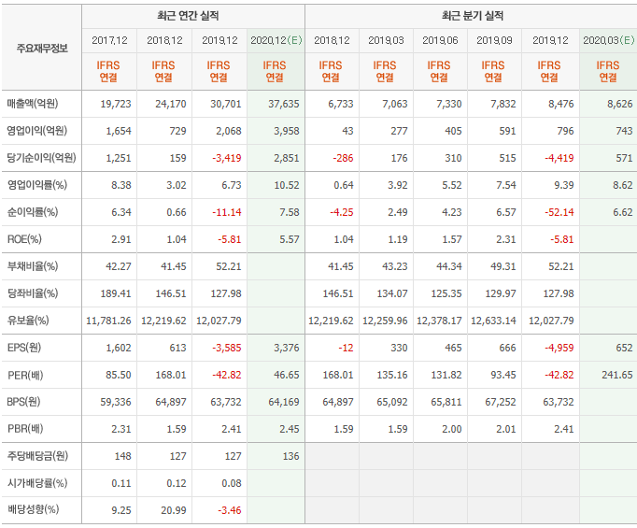Click the PBR value 2.45
637x528 pixels.
click(290, 429)
